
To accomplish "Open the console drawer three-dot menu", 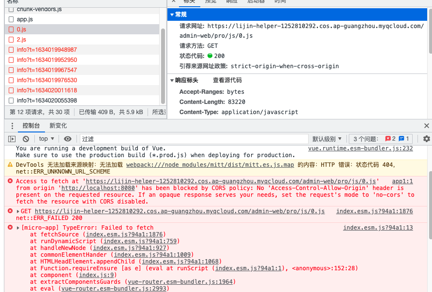I will point(12,126).
